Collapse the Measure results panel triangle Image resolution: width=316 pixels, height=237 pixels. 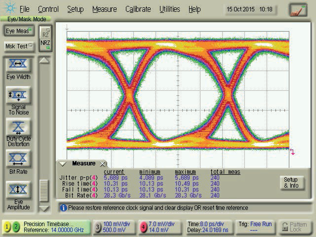[63, 163]
